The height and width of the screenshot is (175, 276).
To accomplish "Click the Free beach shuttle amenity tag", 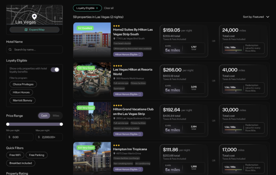I will pos(122,43).
